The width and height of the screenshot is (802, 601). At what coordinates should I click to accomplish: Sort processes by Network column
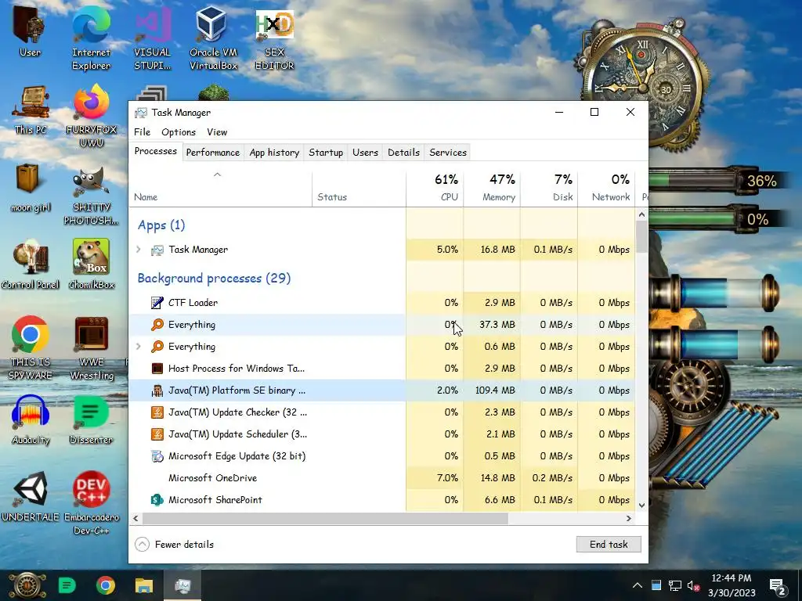pos(606,189)
